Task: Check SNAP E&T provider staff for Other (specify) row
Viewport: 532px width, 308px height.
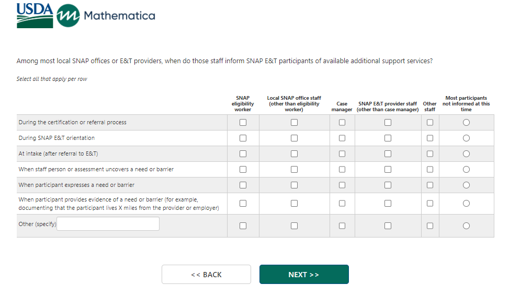Action: [x=388, y=226]
